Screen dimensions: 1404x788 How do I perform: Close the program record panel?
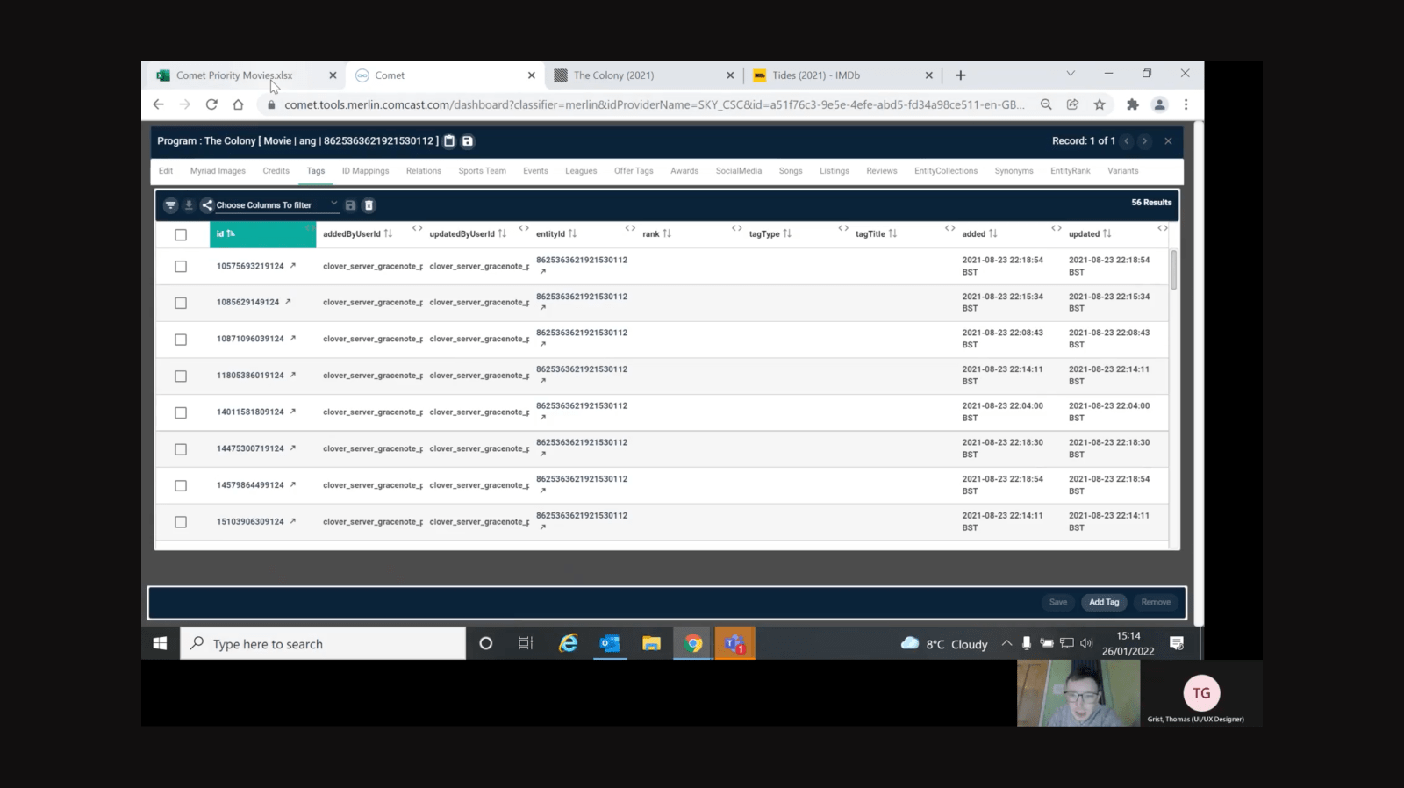[1168, 141]
